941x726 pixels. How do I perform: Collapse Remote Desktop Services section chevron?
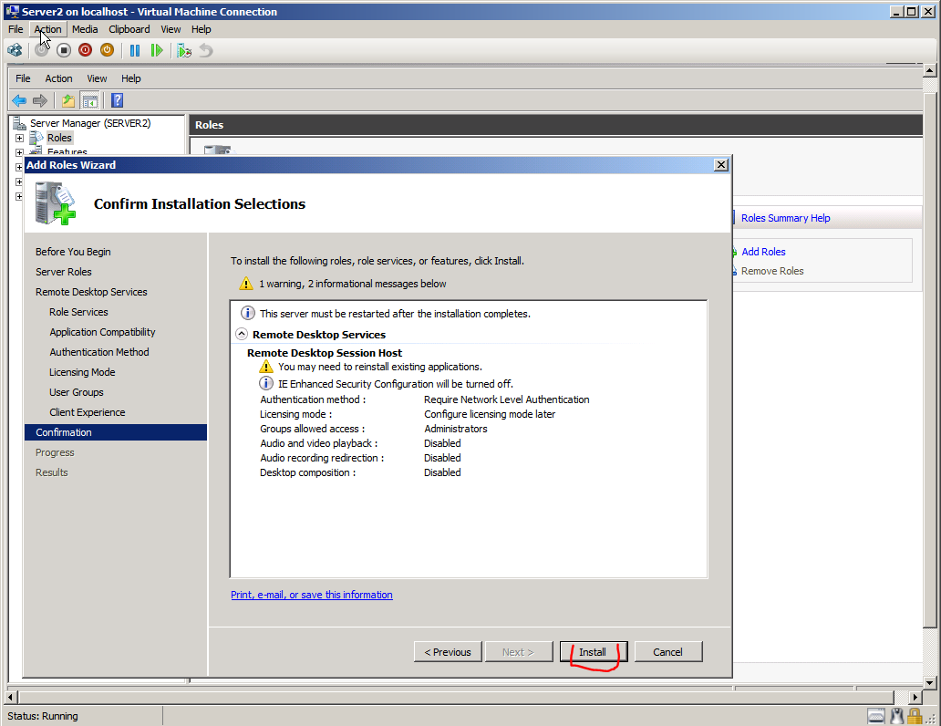click(x=242, y=335)
